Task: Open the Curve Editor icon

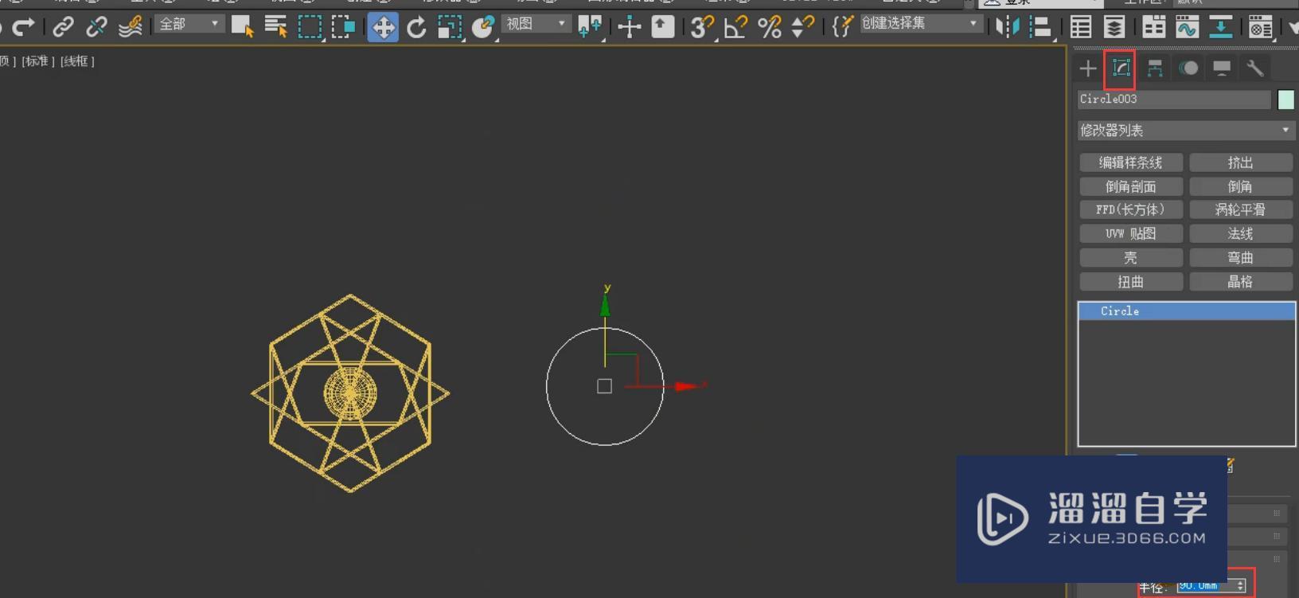Action: (x=1187, y=27)
